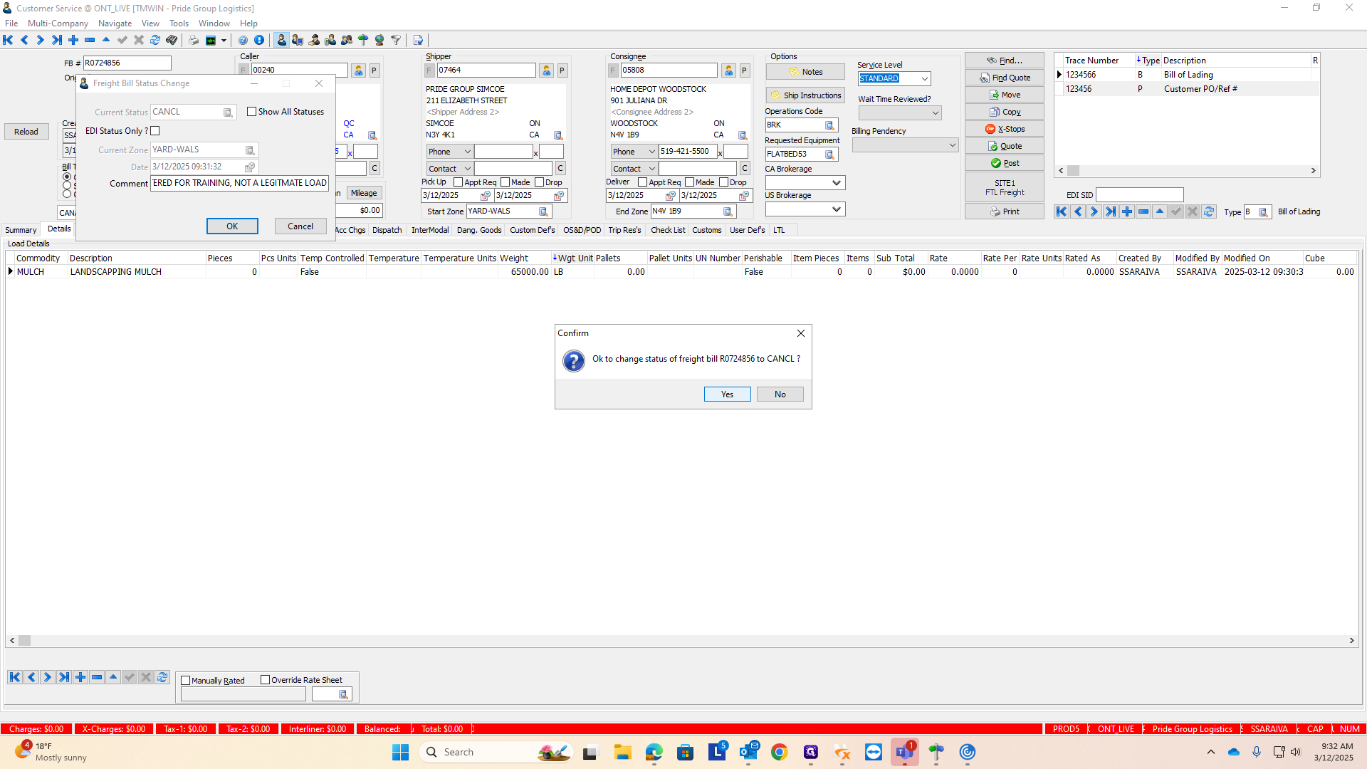Click the filter funnel toolbar icon
The width and height of the screenshot is (1367, 769).
coord(396,41)
